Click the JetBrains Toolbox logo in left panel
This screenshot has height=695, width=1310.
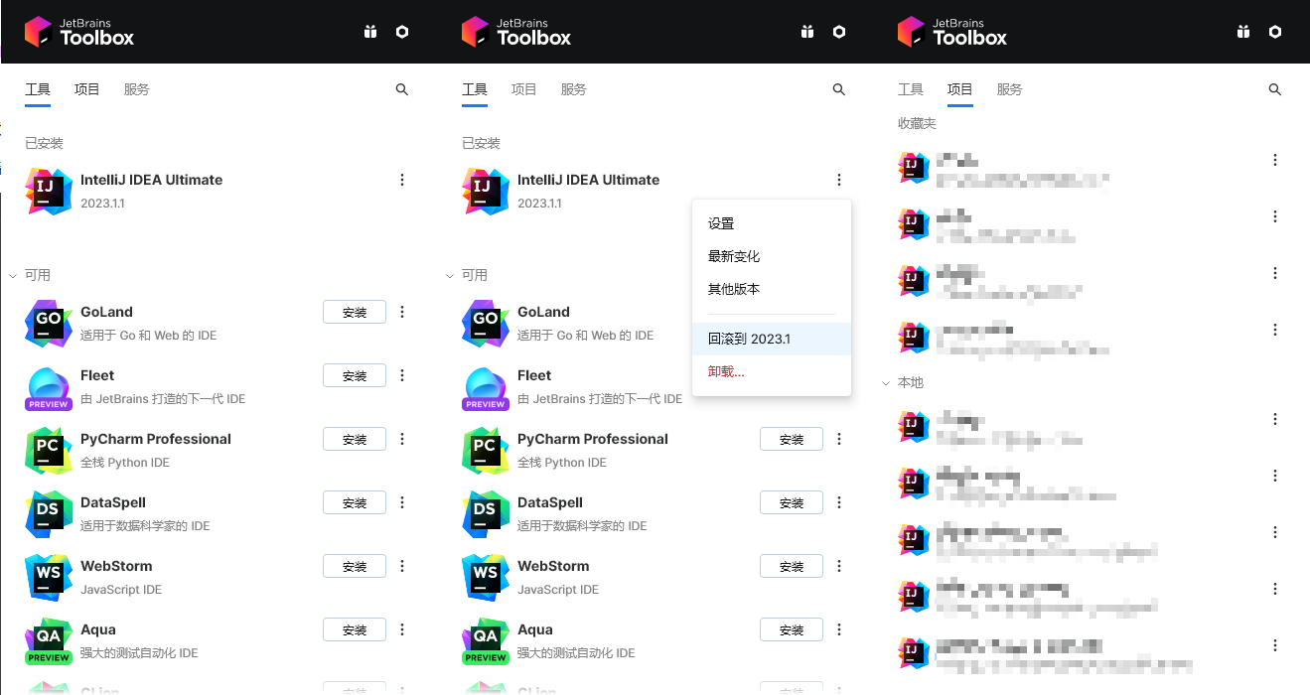79,32
